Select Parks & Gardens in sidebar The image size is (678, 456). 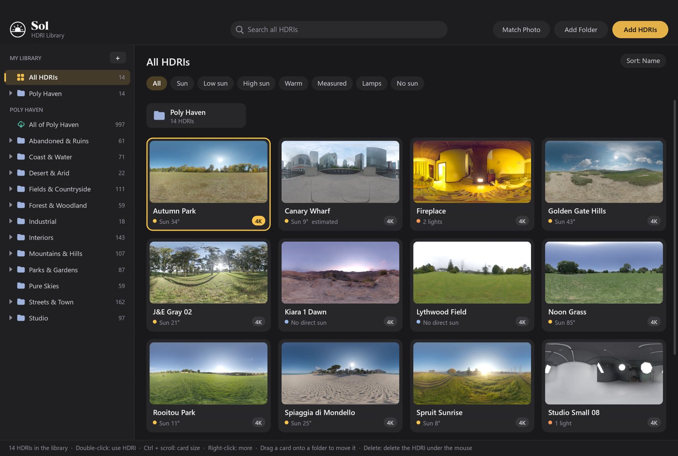click(x=67, y=270)
